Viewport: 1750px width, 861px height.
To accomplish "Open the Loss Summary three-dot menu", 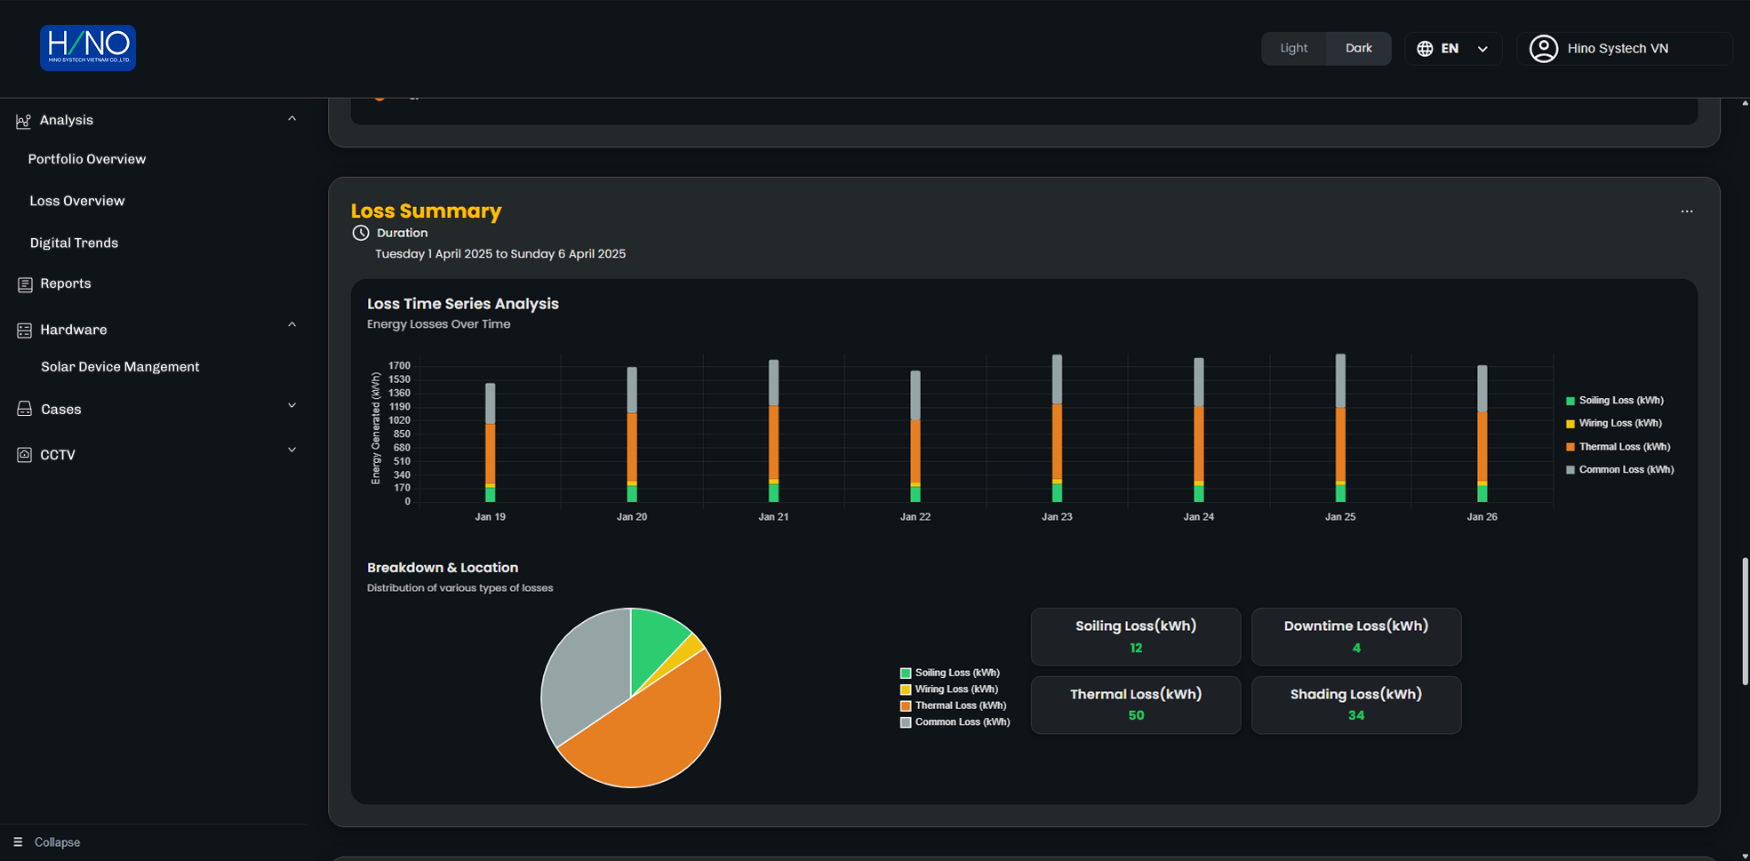I will [x=1686, y=211].
